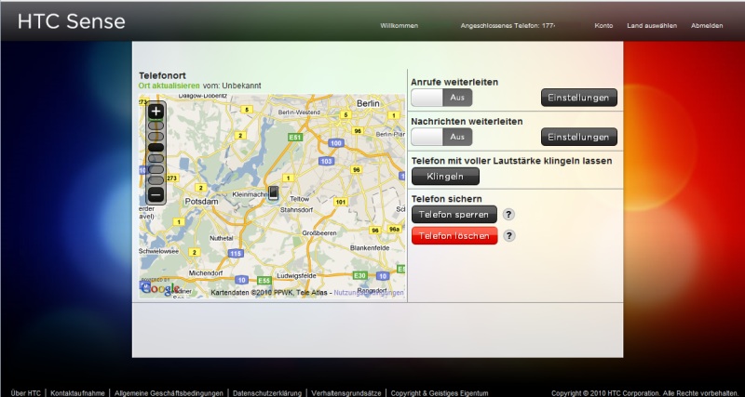The width and height of the screenshot is (745, 397).
Task: Click Abmelden to log out
Action: point(707,25)
